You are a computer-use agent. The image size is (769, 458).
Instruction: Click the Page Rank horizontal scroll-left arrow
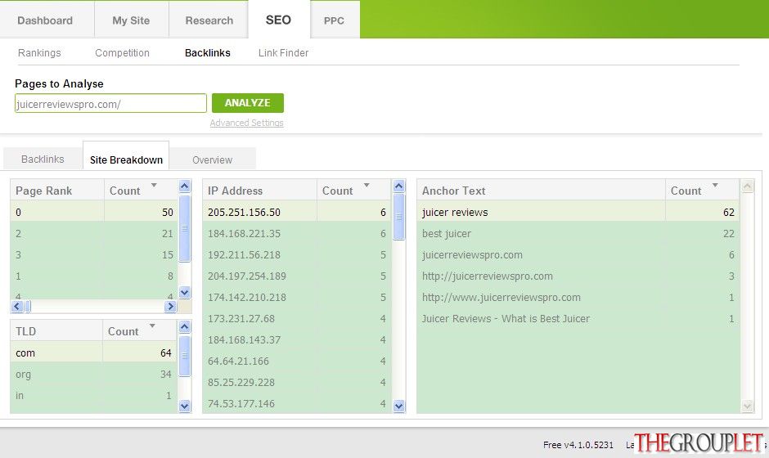(17, 307)
